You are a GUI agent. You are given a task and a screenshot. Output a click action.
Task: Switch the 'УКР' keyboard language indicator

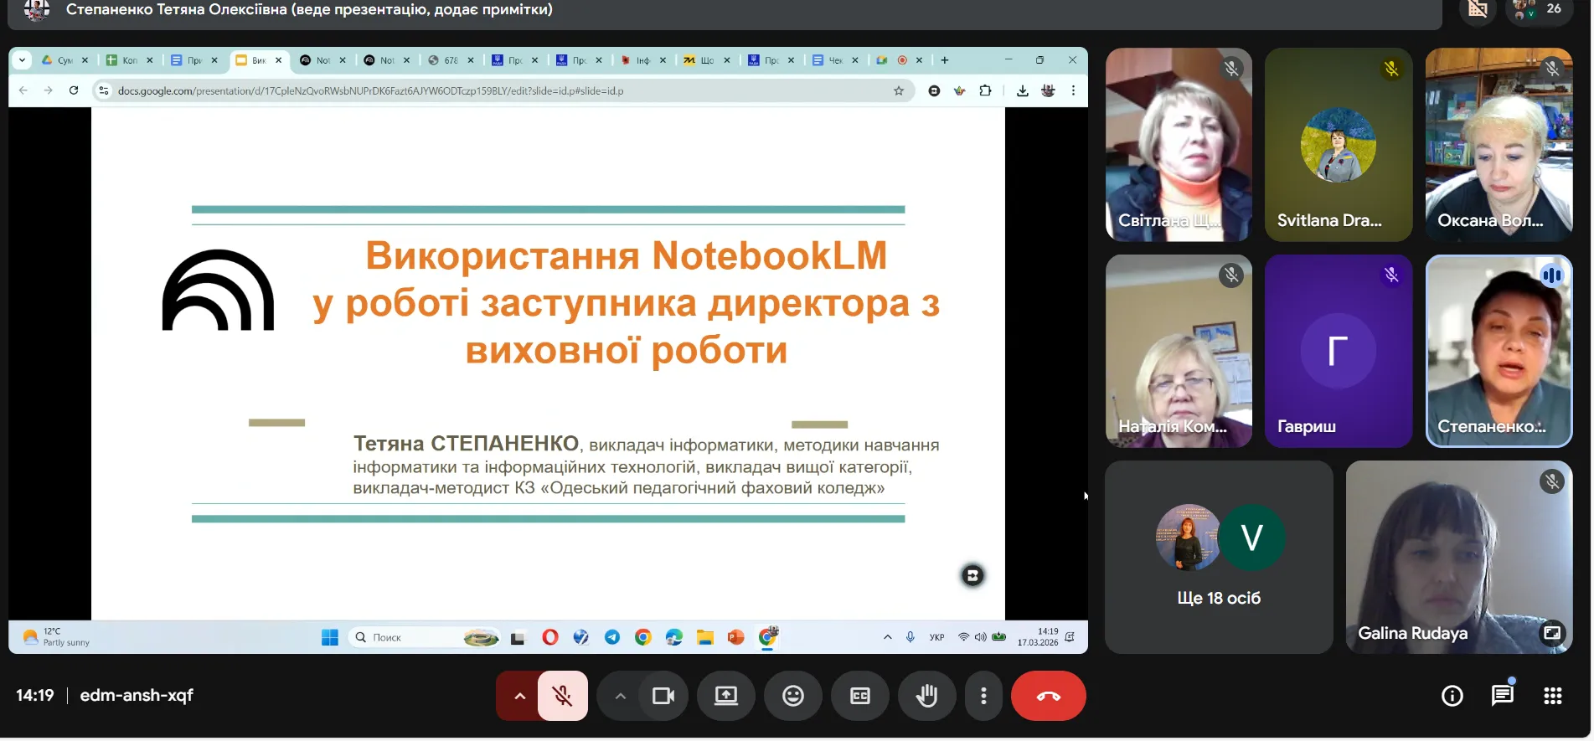click(936, 637)
